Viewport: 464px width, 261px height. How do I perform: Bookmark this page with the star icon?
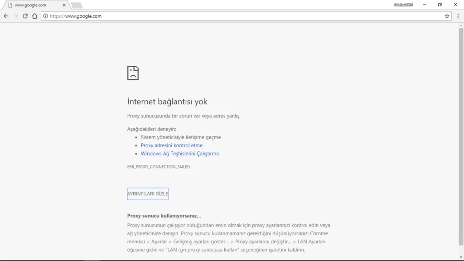447,16
